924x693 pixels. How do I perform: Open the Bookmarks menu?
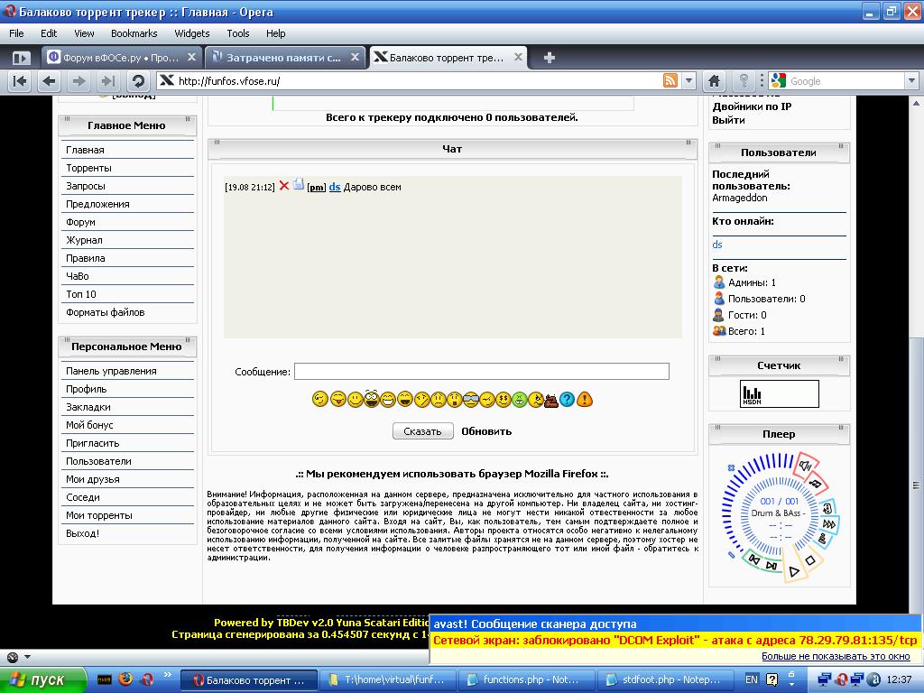click(134, 33)
